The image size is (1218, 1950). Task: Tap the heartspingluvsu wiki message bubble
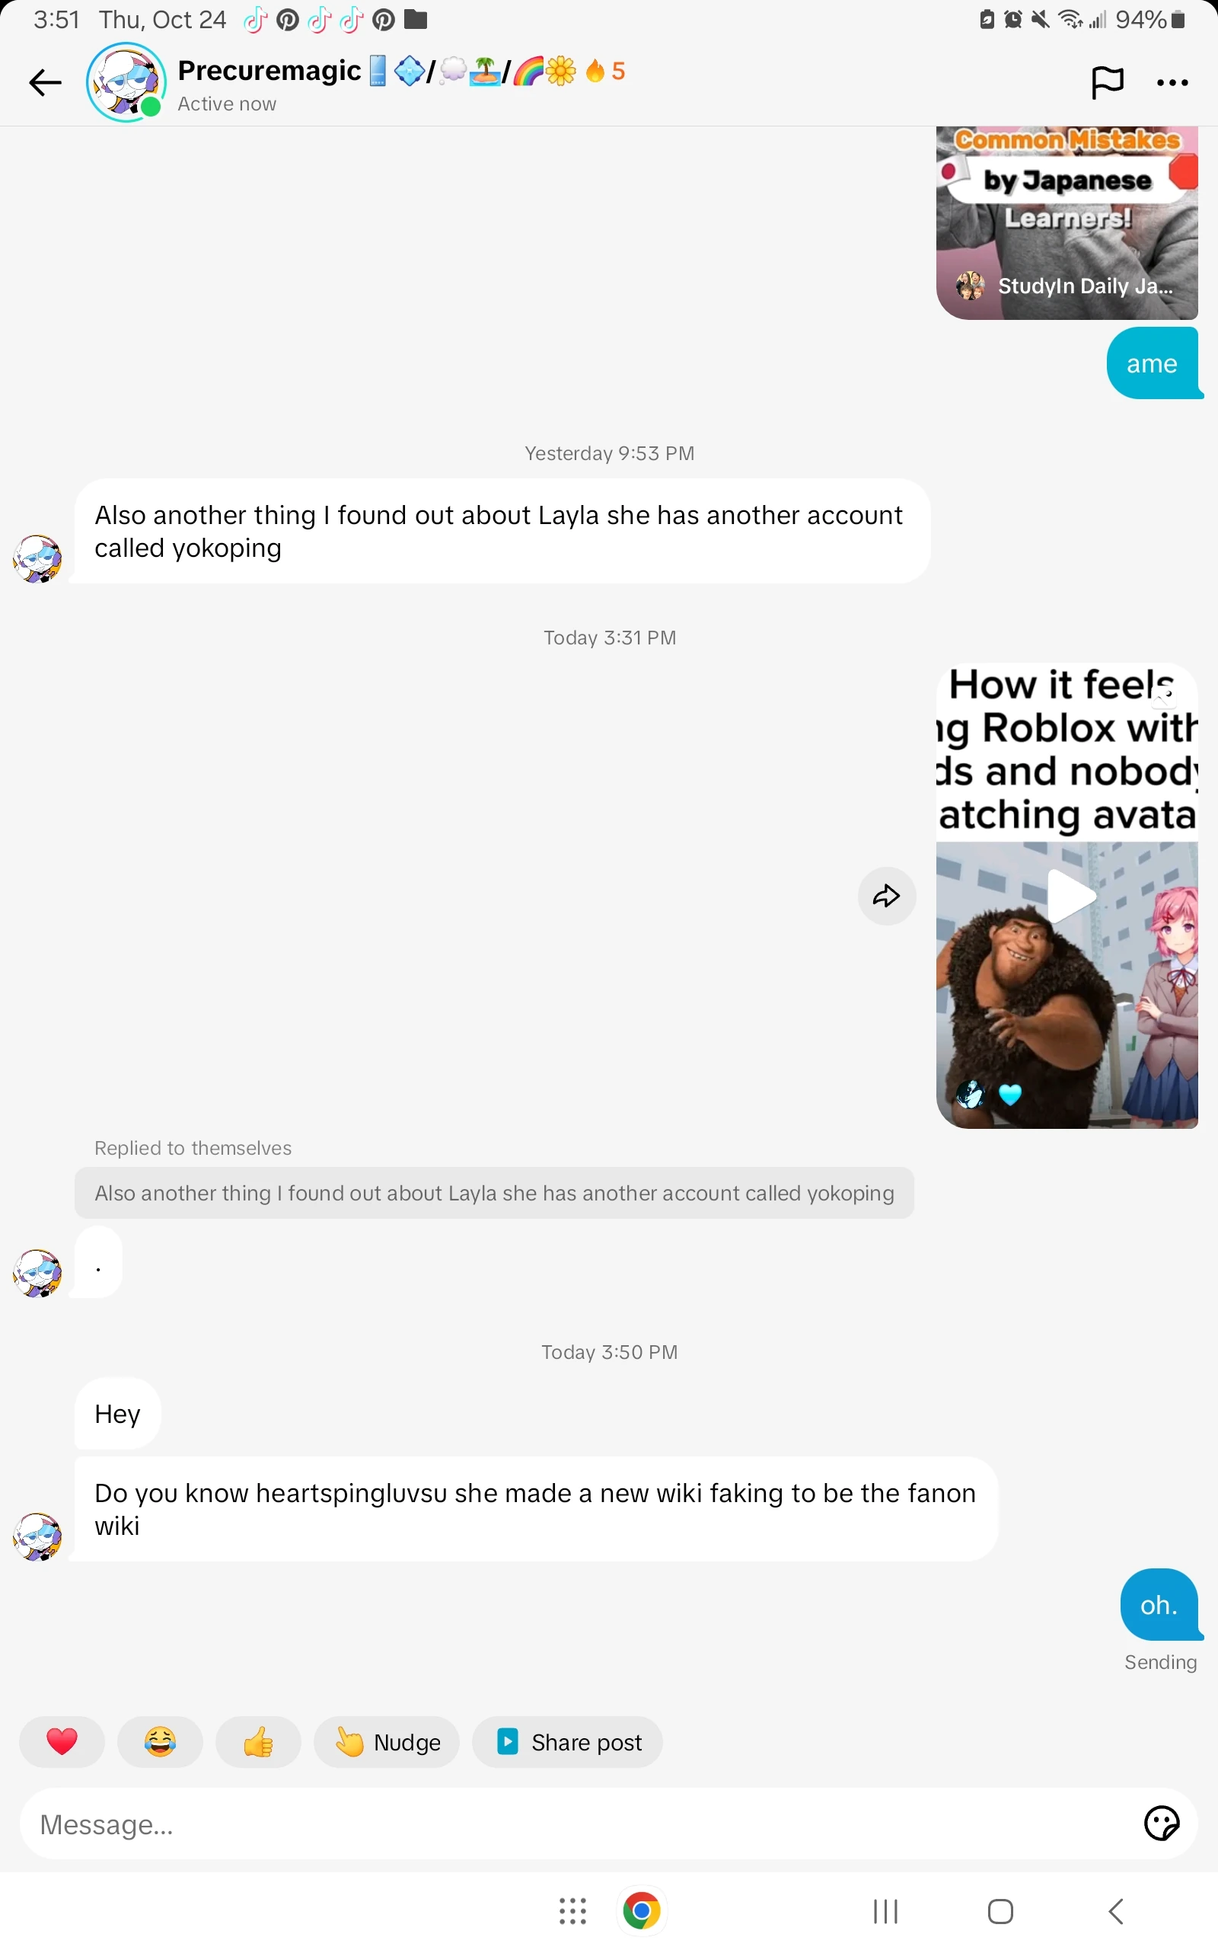click(x=536, y=1509)
